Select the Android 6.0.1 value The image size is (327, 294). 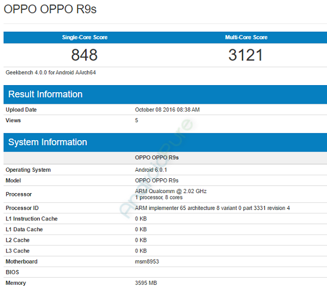(x=151, y=170)
